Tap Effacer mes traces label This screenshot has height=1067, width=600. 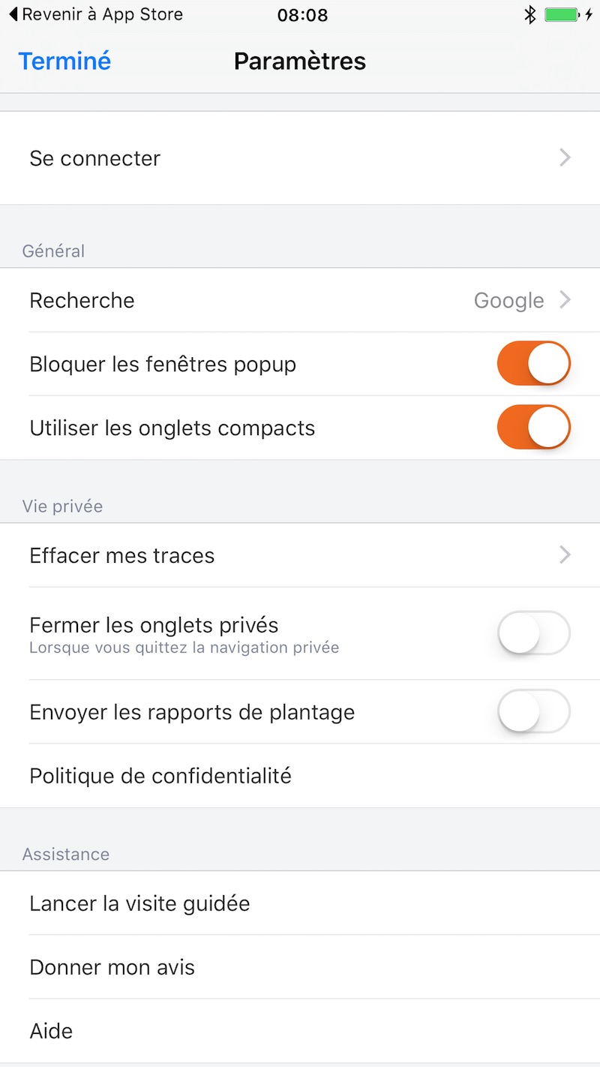pos(122,555)
